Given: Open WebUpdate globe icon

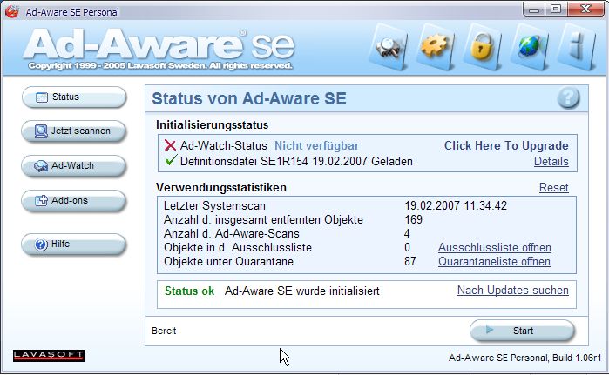Looking at the screenshot, I should (529, 47).
